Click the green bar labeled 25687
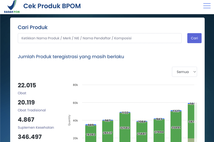214x142 pixels. tap(142, 132)
